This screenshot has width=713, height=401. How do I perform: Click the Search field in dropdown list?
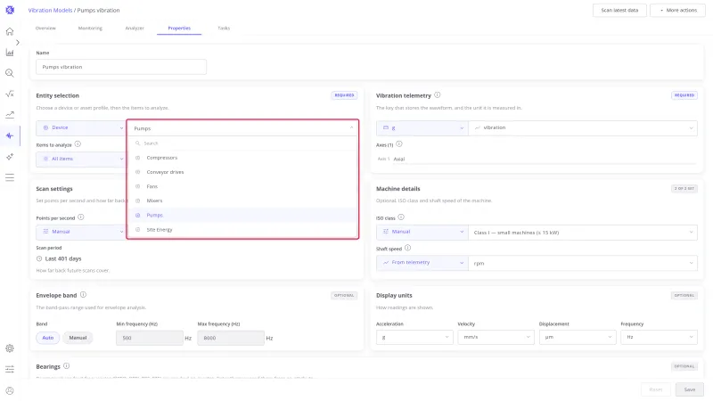242,143
